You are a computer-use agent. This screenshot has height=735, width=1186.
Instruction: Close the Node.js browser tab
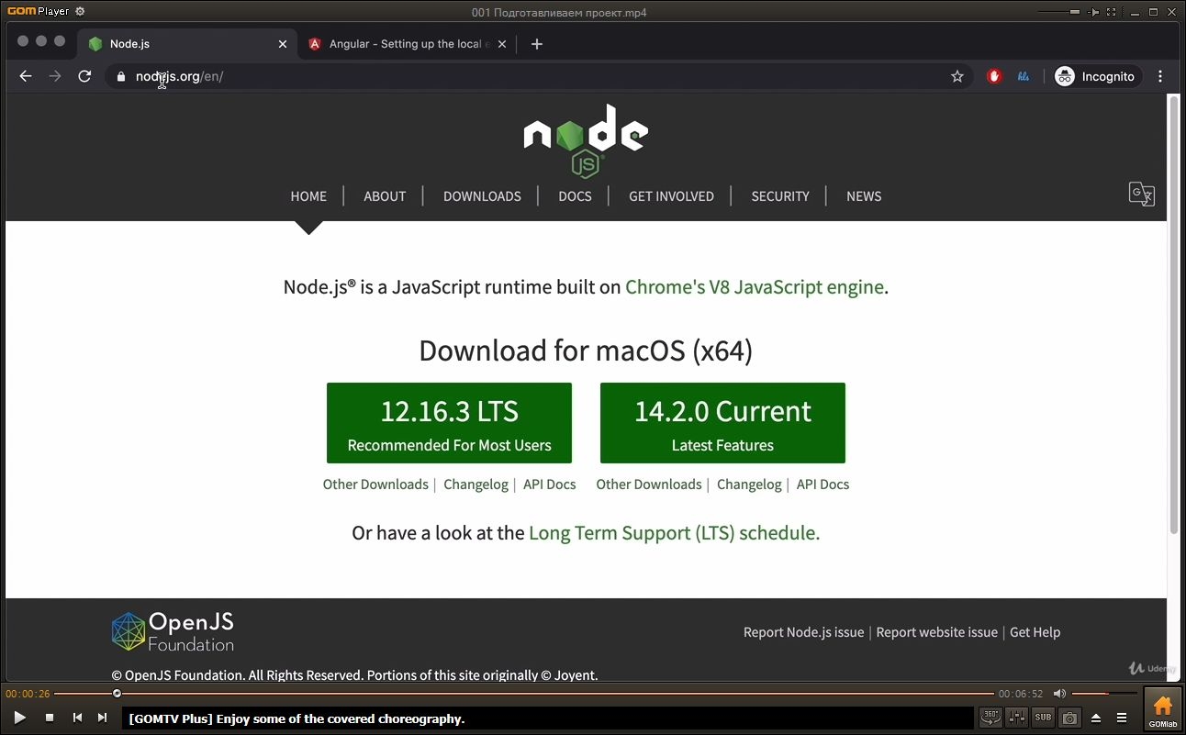tap(283, 44)
